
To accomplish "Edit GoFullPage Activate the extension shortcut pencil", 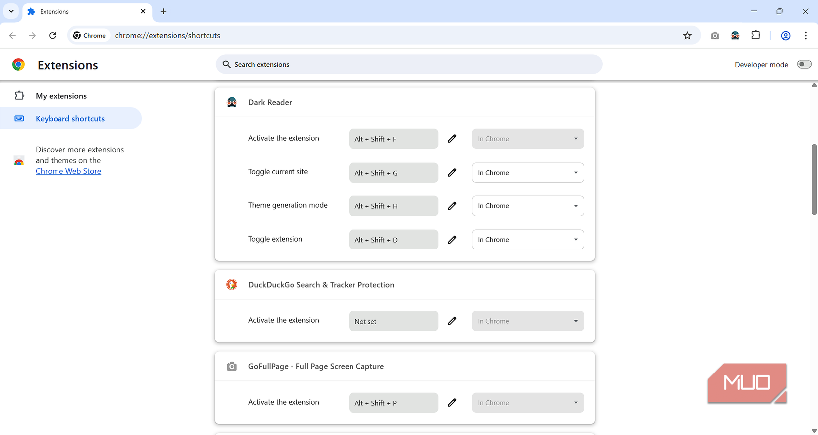I will click(x=452, y=403).
